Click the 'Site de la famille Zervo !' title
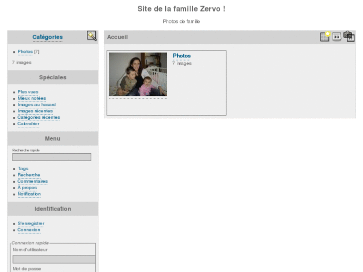363x272 pixels. point(181,9)
